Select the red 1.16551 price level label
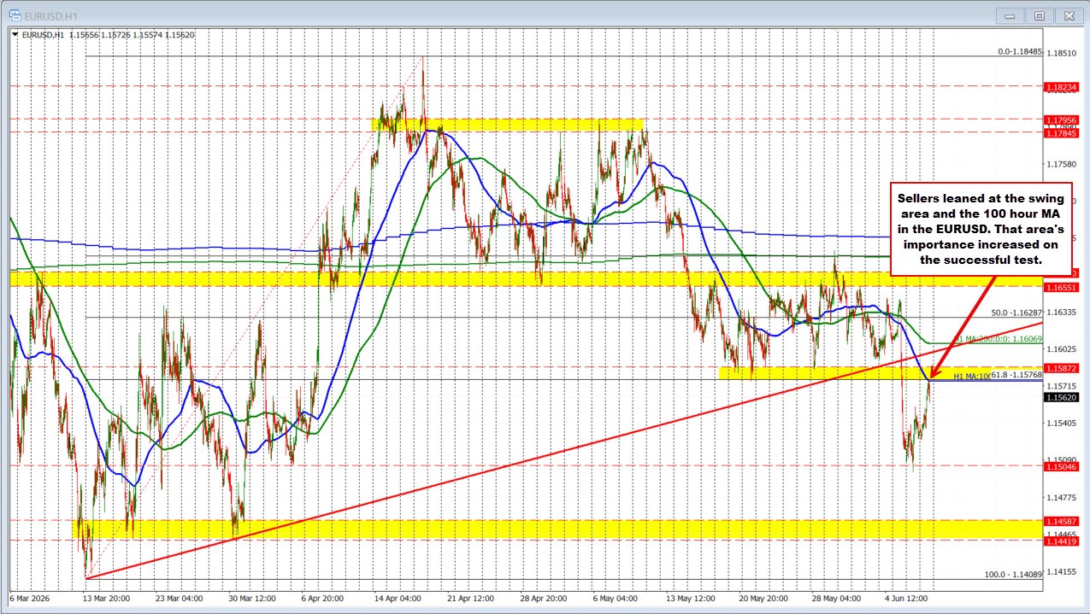Screen dimensions: 1090x614 pos(1061,288)
